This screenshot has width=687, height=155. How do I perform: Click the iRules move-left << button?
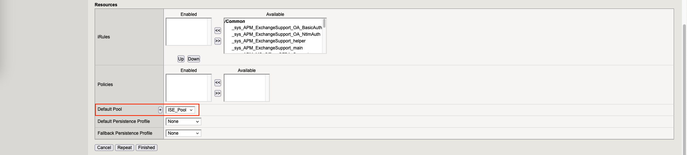[218, 31]
